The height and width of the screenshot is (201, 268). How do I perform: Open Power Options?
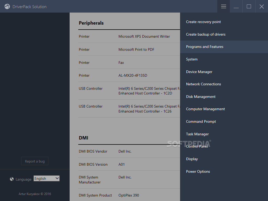click(224, 171)
